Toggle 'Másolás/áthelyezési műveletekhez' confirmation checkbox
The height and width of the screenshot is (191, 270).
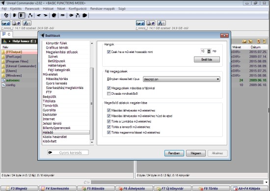coord(108,110)
